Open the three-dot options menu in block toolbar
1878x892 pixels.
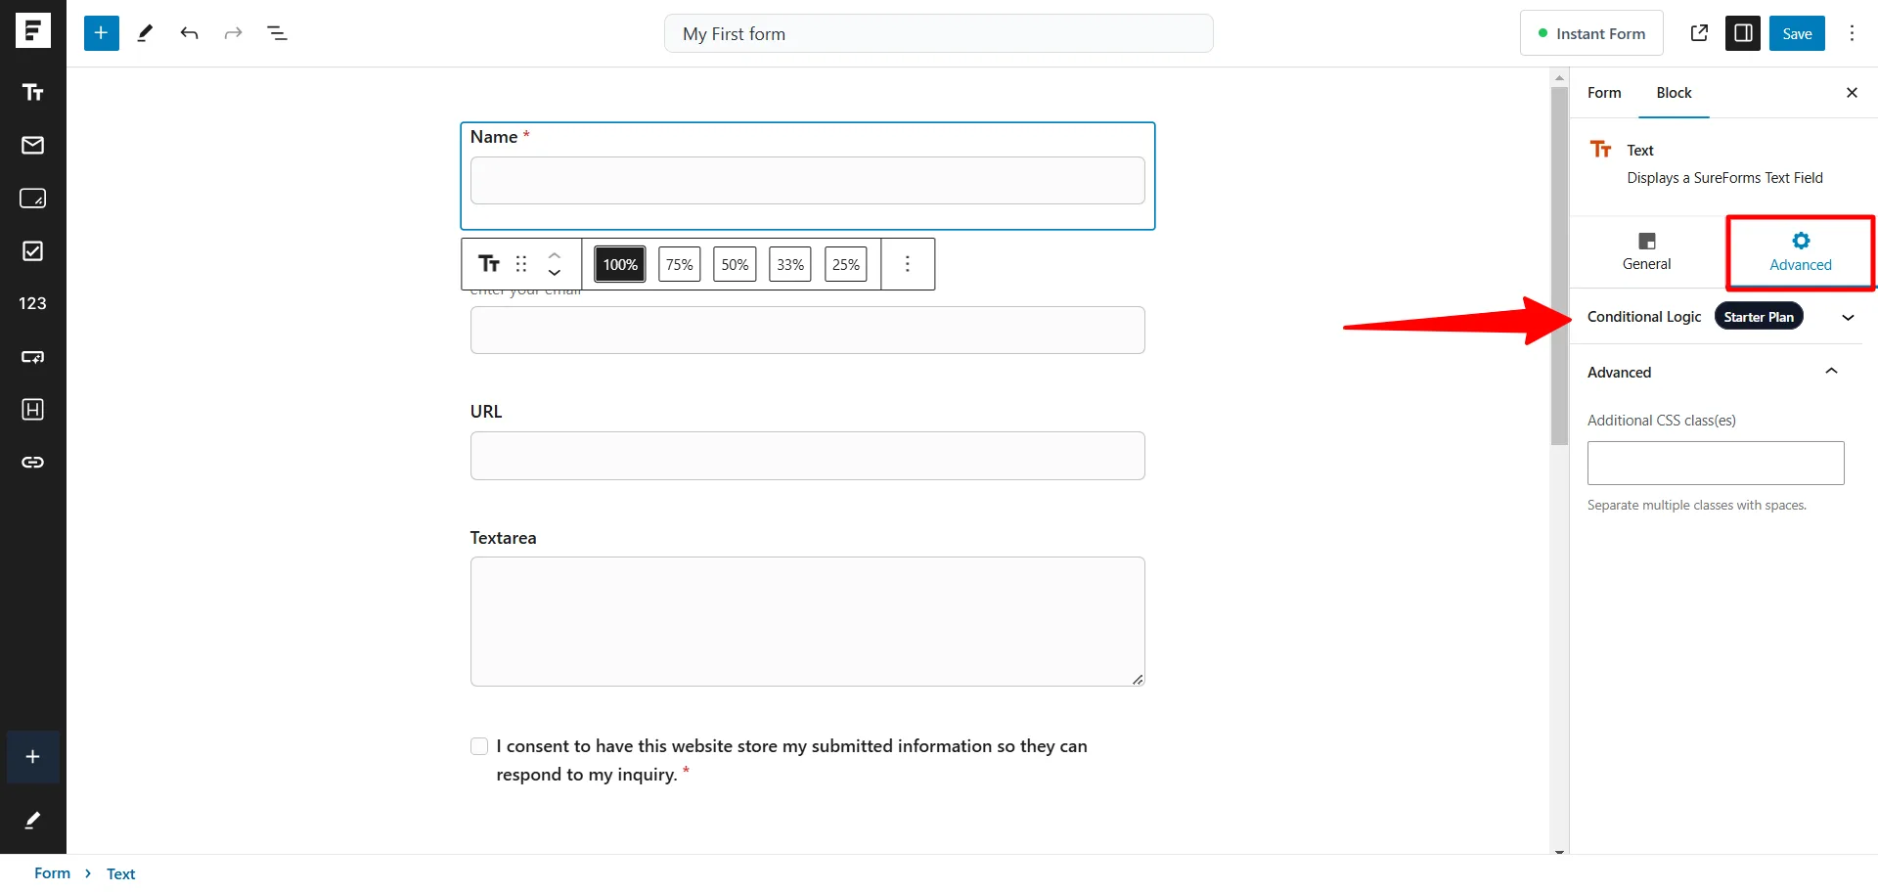908,263
